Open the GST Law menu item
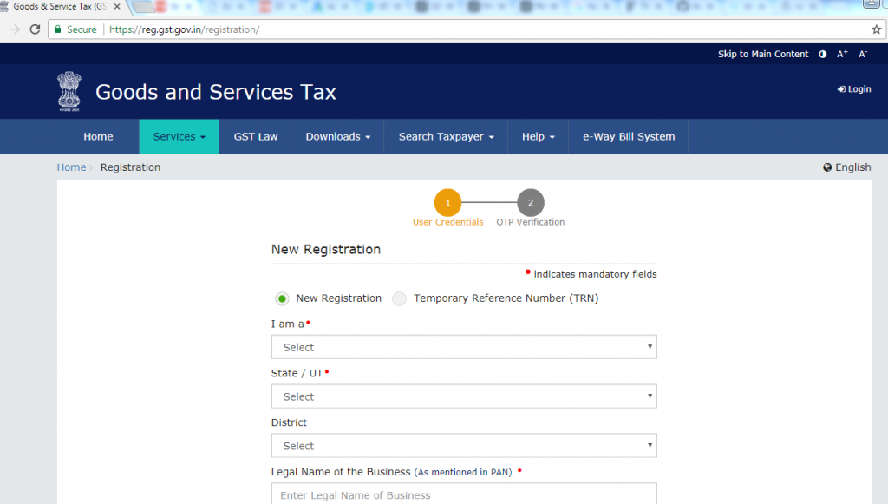 (x=256, y=136)
